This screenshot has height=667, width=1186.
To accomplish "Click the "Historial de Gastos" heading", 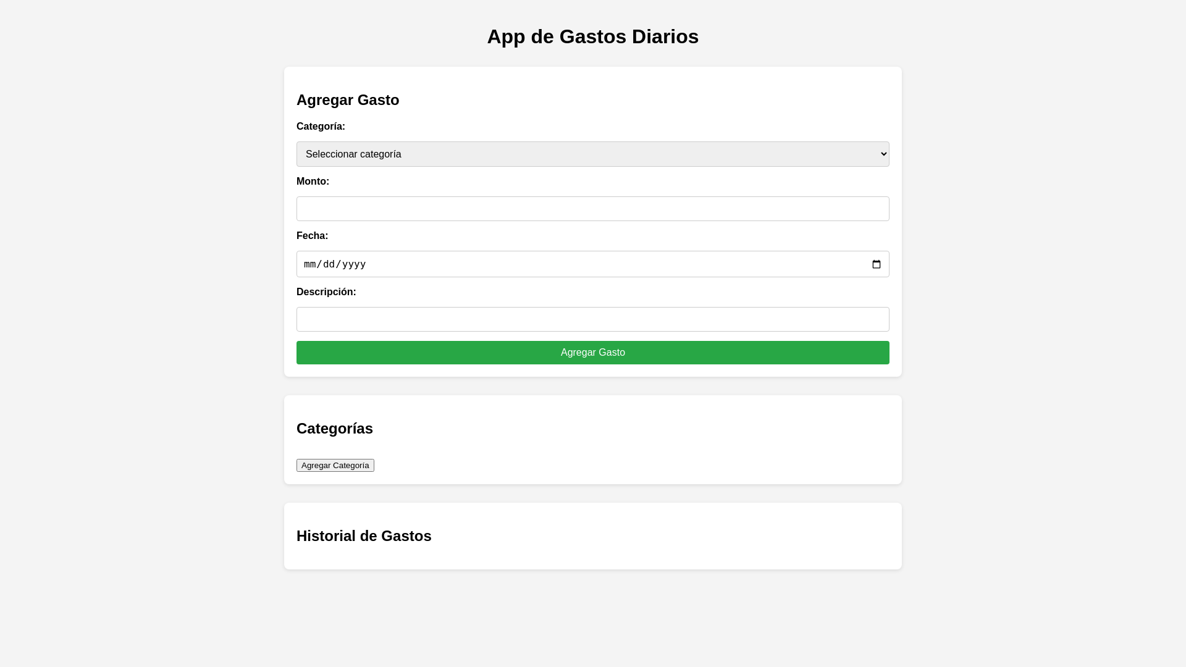I will [364, 536].
